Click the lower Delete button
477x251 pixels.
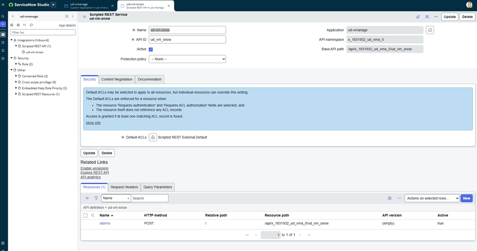(x=107, y=153)
